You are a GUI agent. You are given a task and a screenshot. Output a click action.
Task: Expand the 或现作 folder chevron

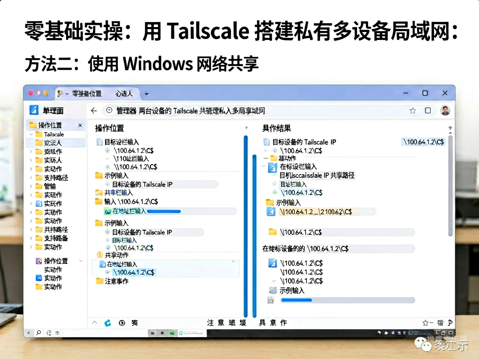(31, 151)
